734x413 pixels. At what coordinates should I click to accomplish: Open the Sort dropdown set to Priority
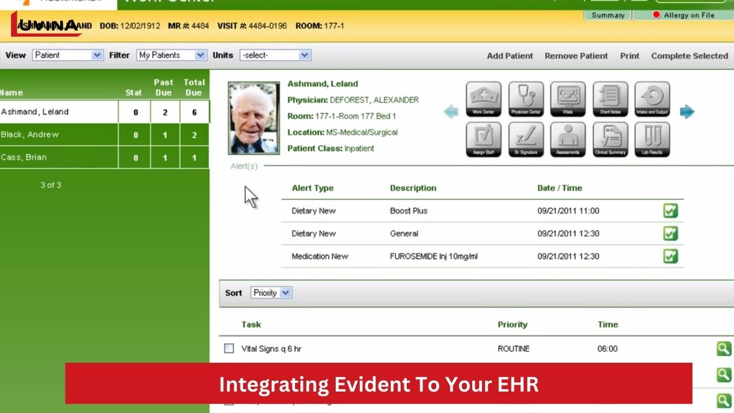[271, 293]
